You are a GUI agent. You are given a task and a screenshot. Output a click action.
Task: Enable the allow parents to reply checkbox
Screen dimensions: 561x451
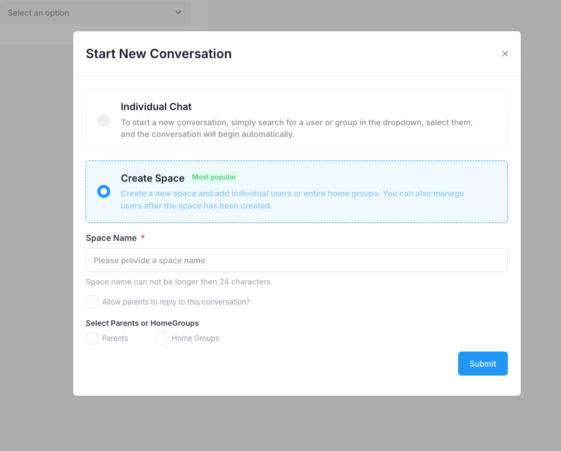click(92, 302)
